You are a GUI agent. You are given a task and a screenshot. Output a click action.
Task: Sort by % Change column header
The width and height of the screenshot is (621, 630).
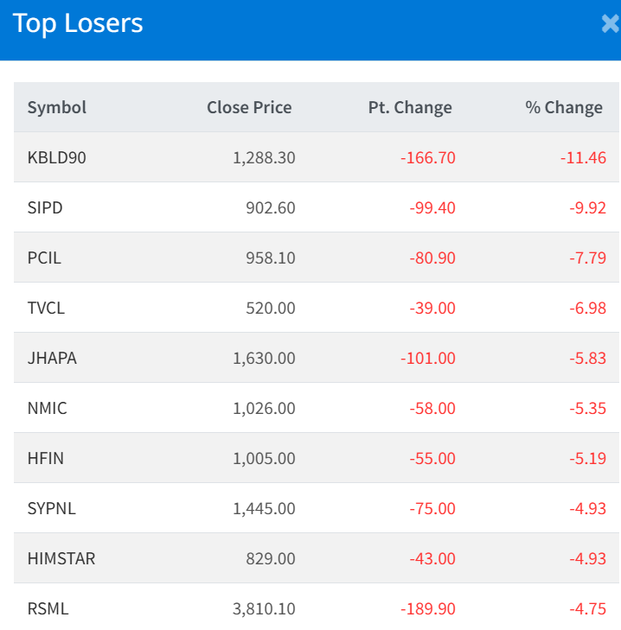click(x=564, y=108)
